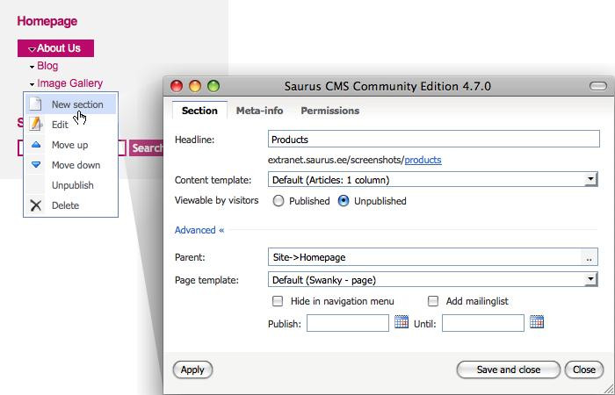This screenshot has height=395, width=615.
Task: Click the Search button on the webpage
Action: tap(147, 147)
